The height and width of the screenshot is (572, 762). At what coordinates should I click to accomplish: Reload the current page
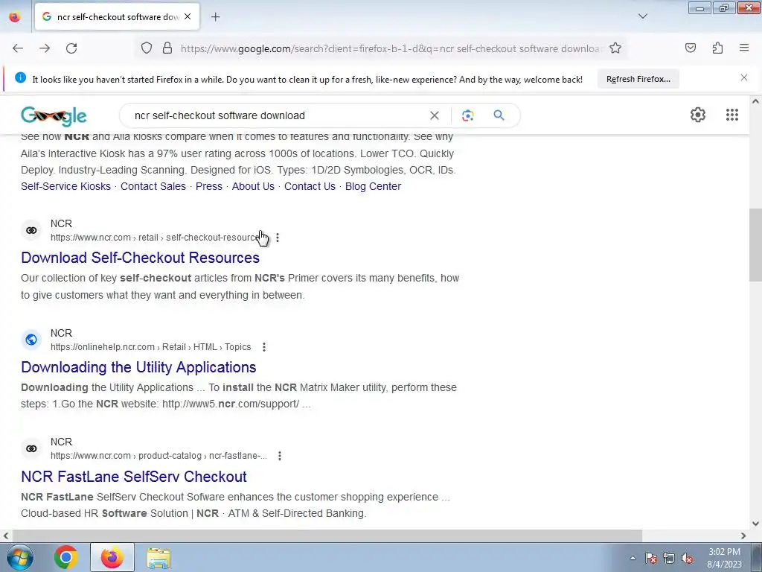[x=71, y=48]
